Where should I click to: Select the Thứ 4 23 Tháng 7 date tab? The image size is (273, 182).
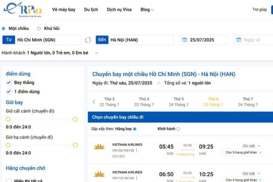pos(144,102)
